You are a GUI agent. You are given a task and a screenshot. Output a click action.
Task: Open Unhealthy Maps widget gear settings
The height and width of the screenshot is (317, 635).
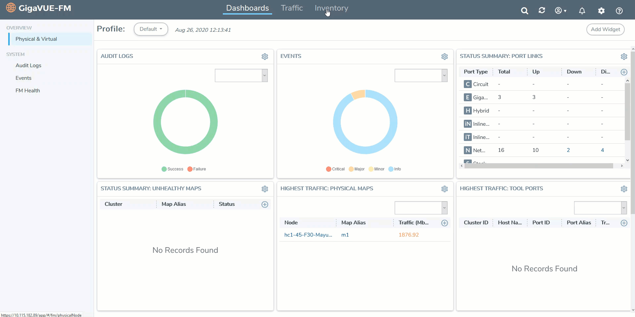point(265,189)
